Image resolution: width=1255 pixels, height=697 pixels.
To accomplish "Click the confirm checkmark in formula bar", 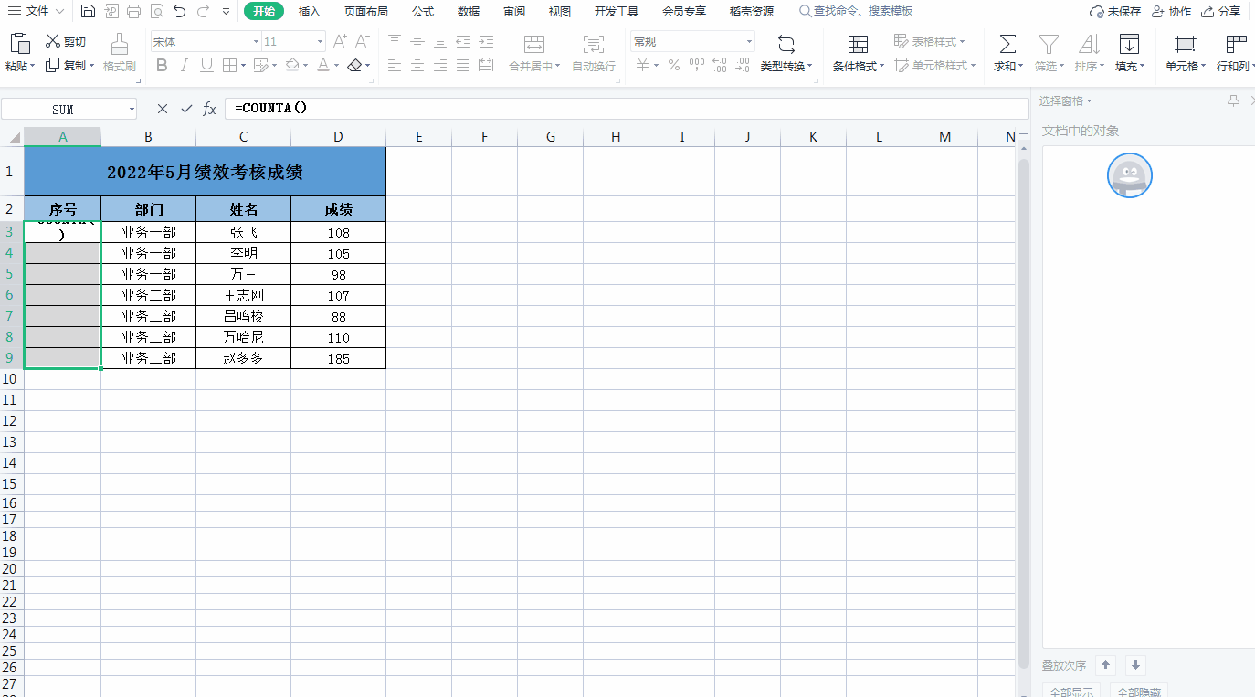I will click(x=187, y=109).
